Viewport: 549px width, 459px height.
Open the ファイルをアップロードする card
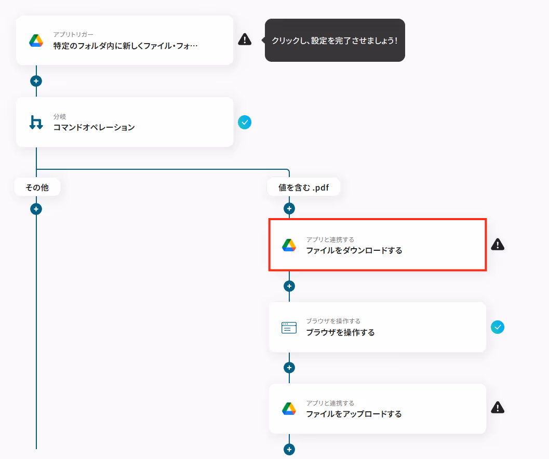click(x=378, y=409)
